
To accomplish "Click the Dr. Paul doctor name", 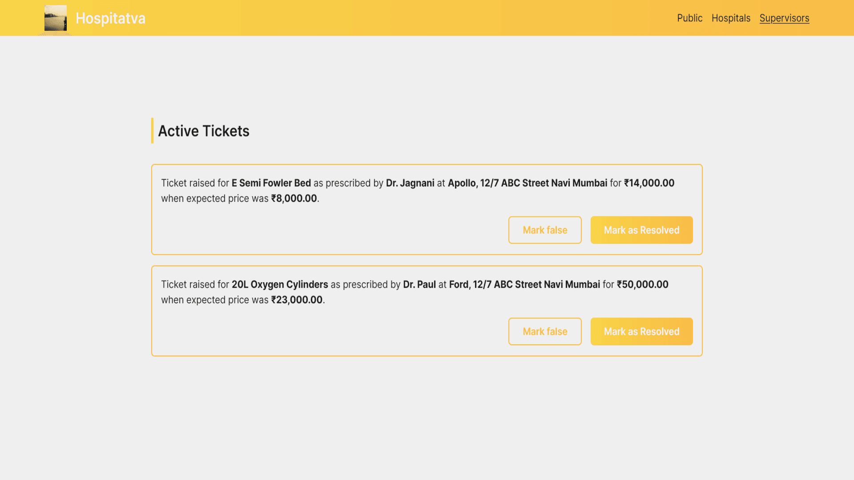I will (x=419, y=284).
